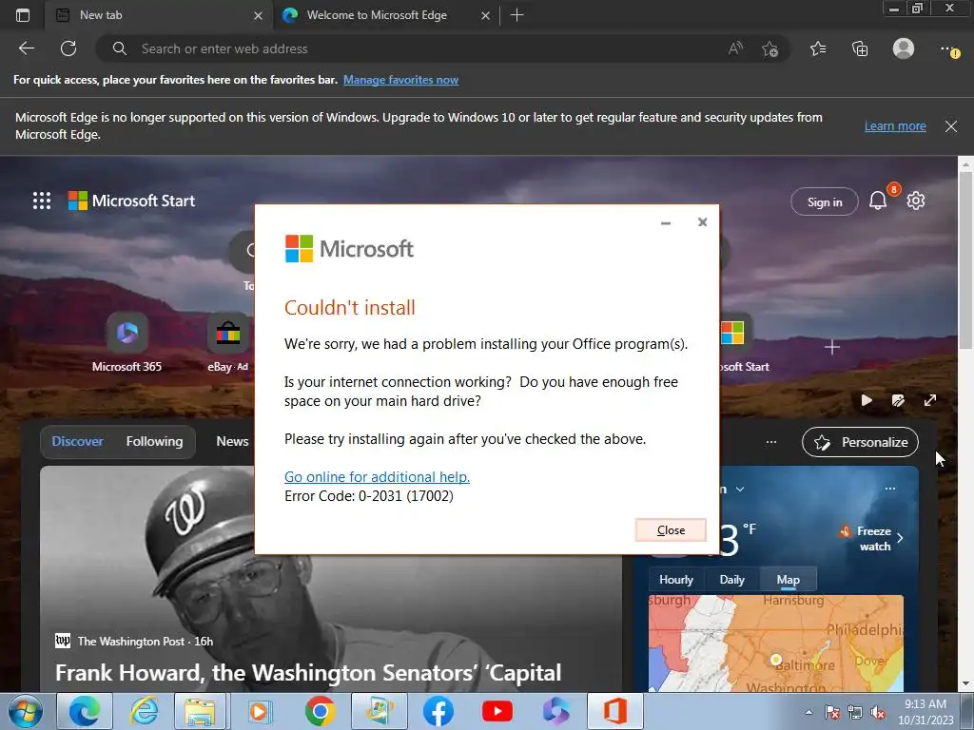Open the feed more options ellipsis
The height and width of the screenshot is (730, 974).
click(x=770, y=442)
